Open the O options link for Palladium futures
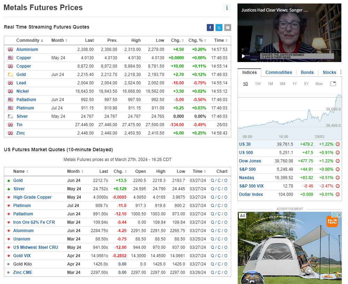The image size is (348, 284). click(226, 214)
